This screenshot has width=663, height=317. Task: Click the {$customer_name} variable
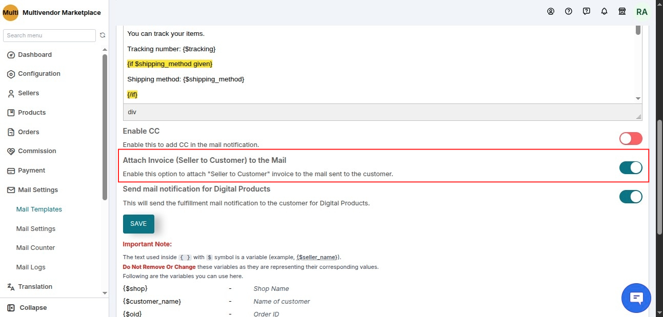tap(152, 302)
